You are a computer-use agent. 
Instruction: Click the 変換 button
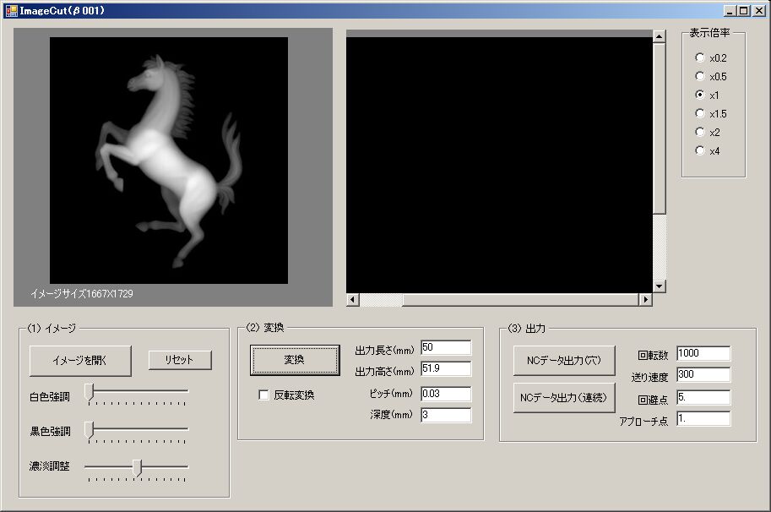[295, 360]
